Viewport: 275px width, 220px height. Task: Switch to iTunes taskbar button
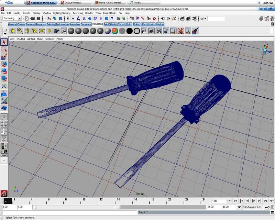click(x=145, y=3)
